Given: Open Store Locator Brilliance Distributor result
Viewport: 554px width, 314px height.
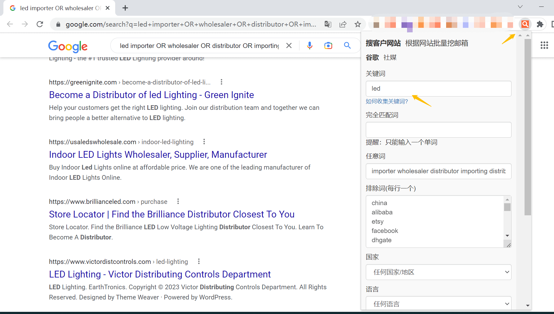Looking at the screenshot, I should [172, 214].
